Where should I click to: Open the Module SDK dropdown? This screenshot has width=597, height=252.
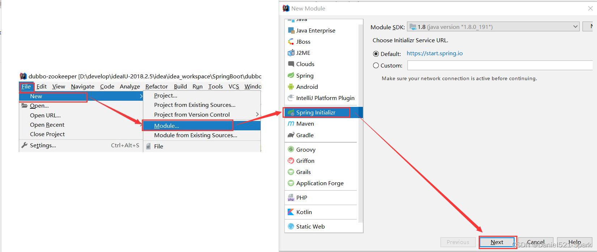pos(493,27)
